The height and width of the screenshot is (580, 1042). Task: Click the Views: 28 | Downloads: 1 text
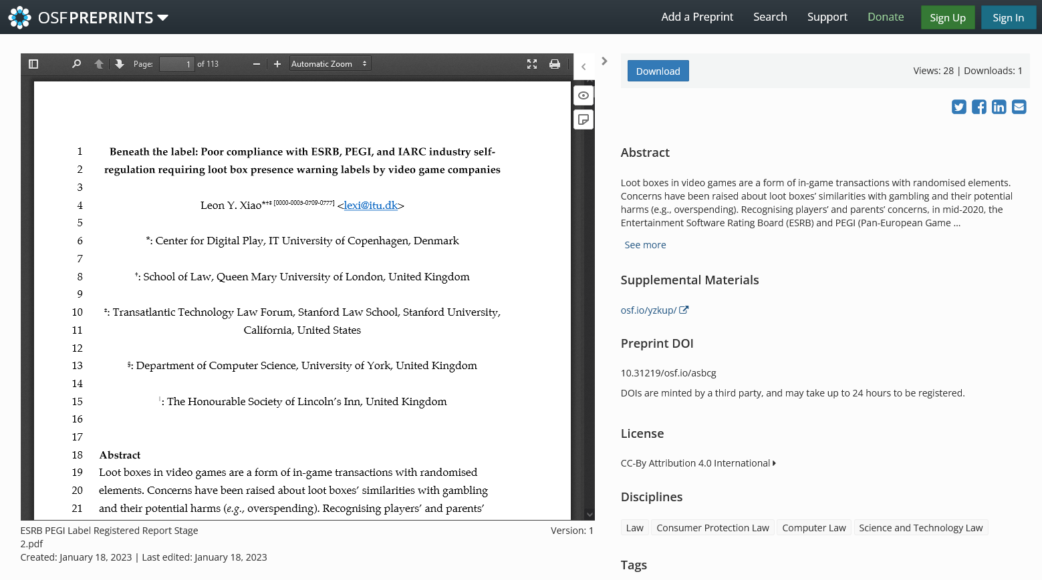coord(968,71)
